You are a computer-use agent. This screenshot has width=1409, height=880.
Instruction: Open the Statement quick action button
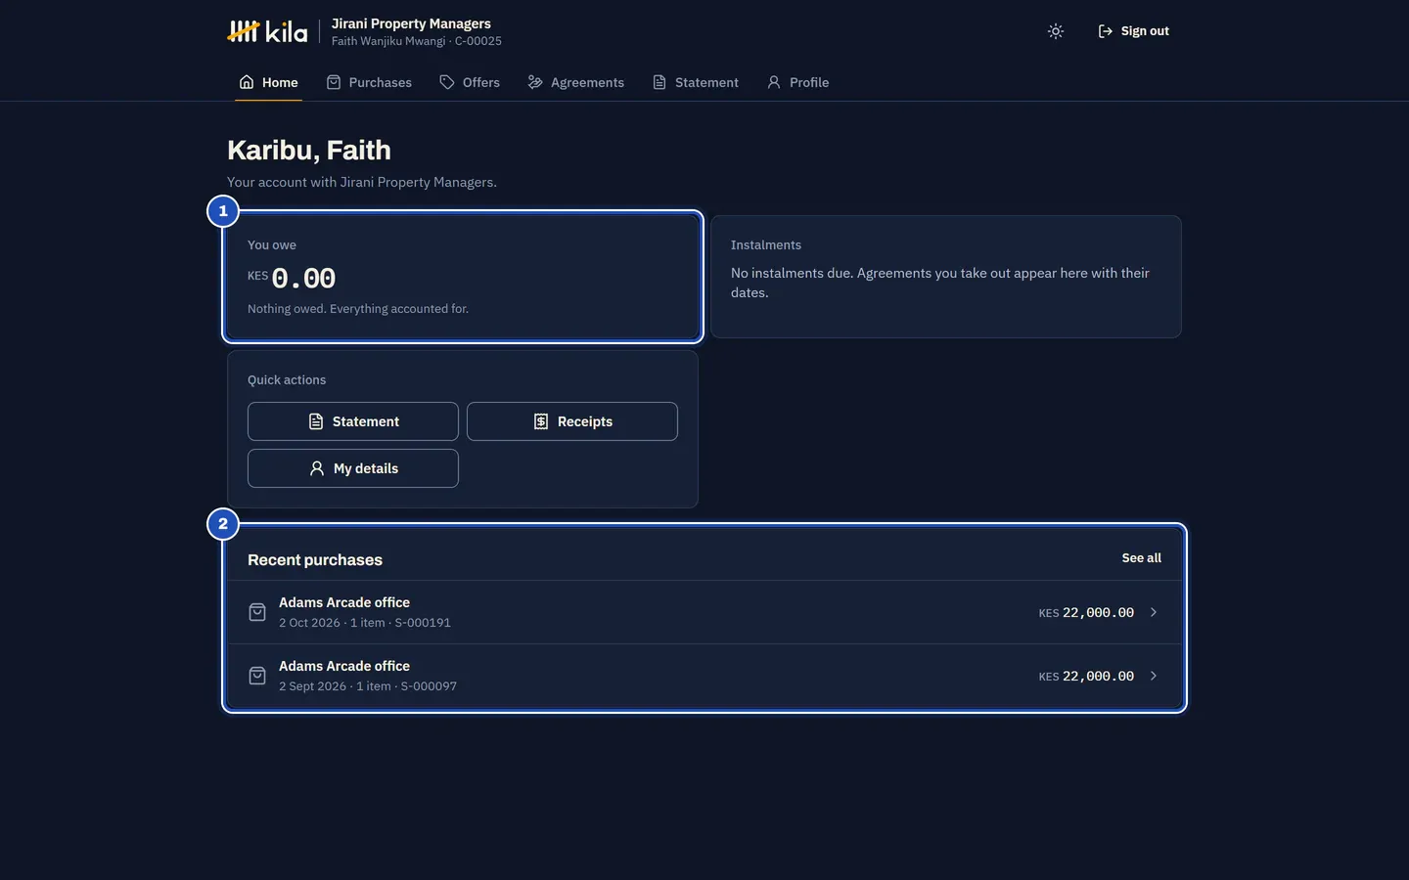[x=353, y=421]
